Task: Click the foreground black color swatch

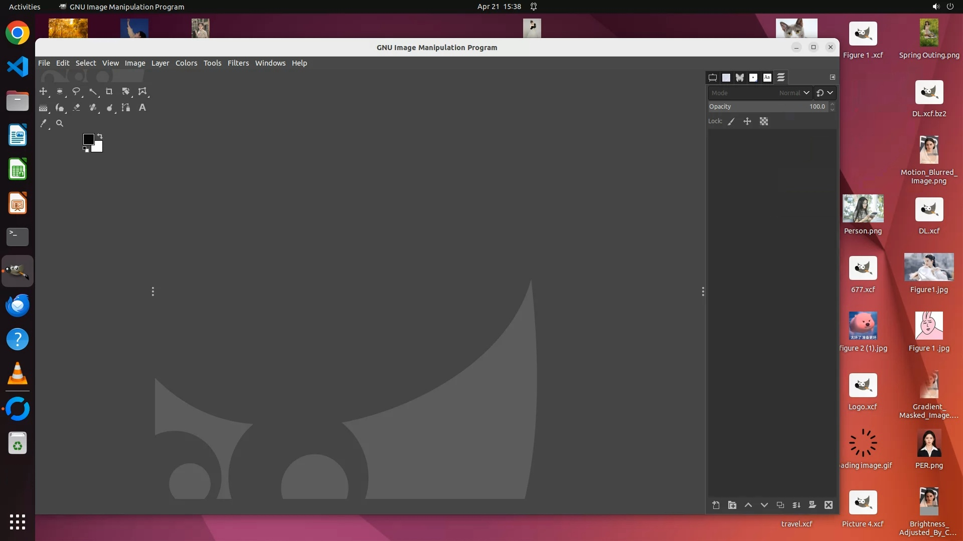Action: (x=88, y=139)
